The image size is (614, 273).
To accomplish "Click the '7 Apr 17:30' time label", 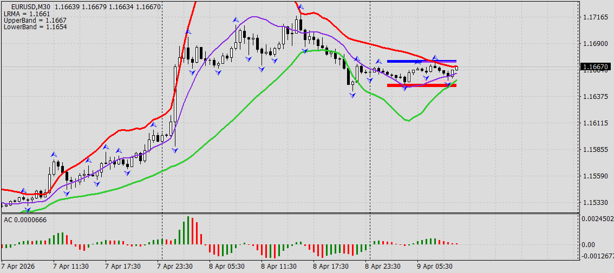I will coord(123,267).
